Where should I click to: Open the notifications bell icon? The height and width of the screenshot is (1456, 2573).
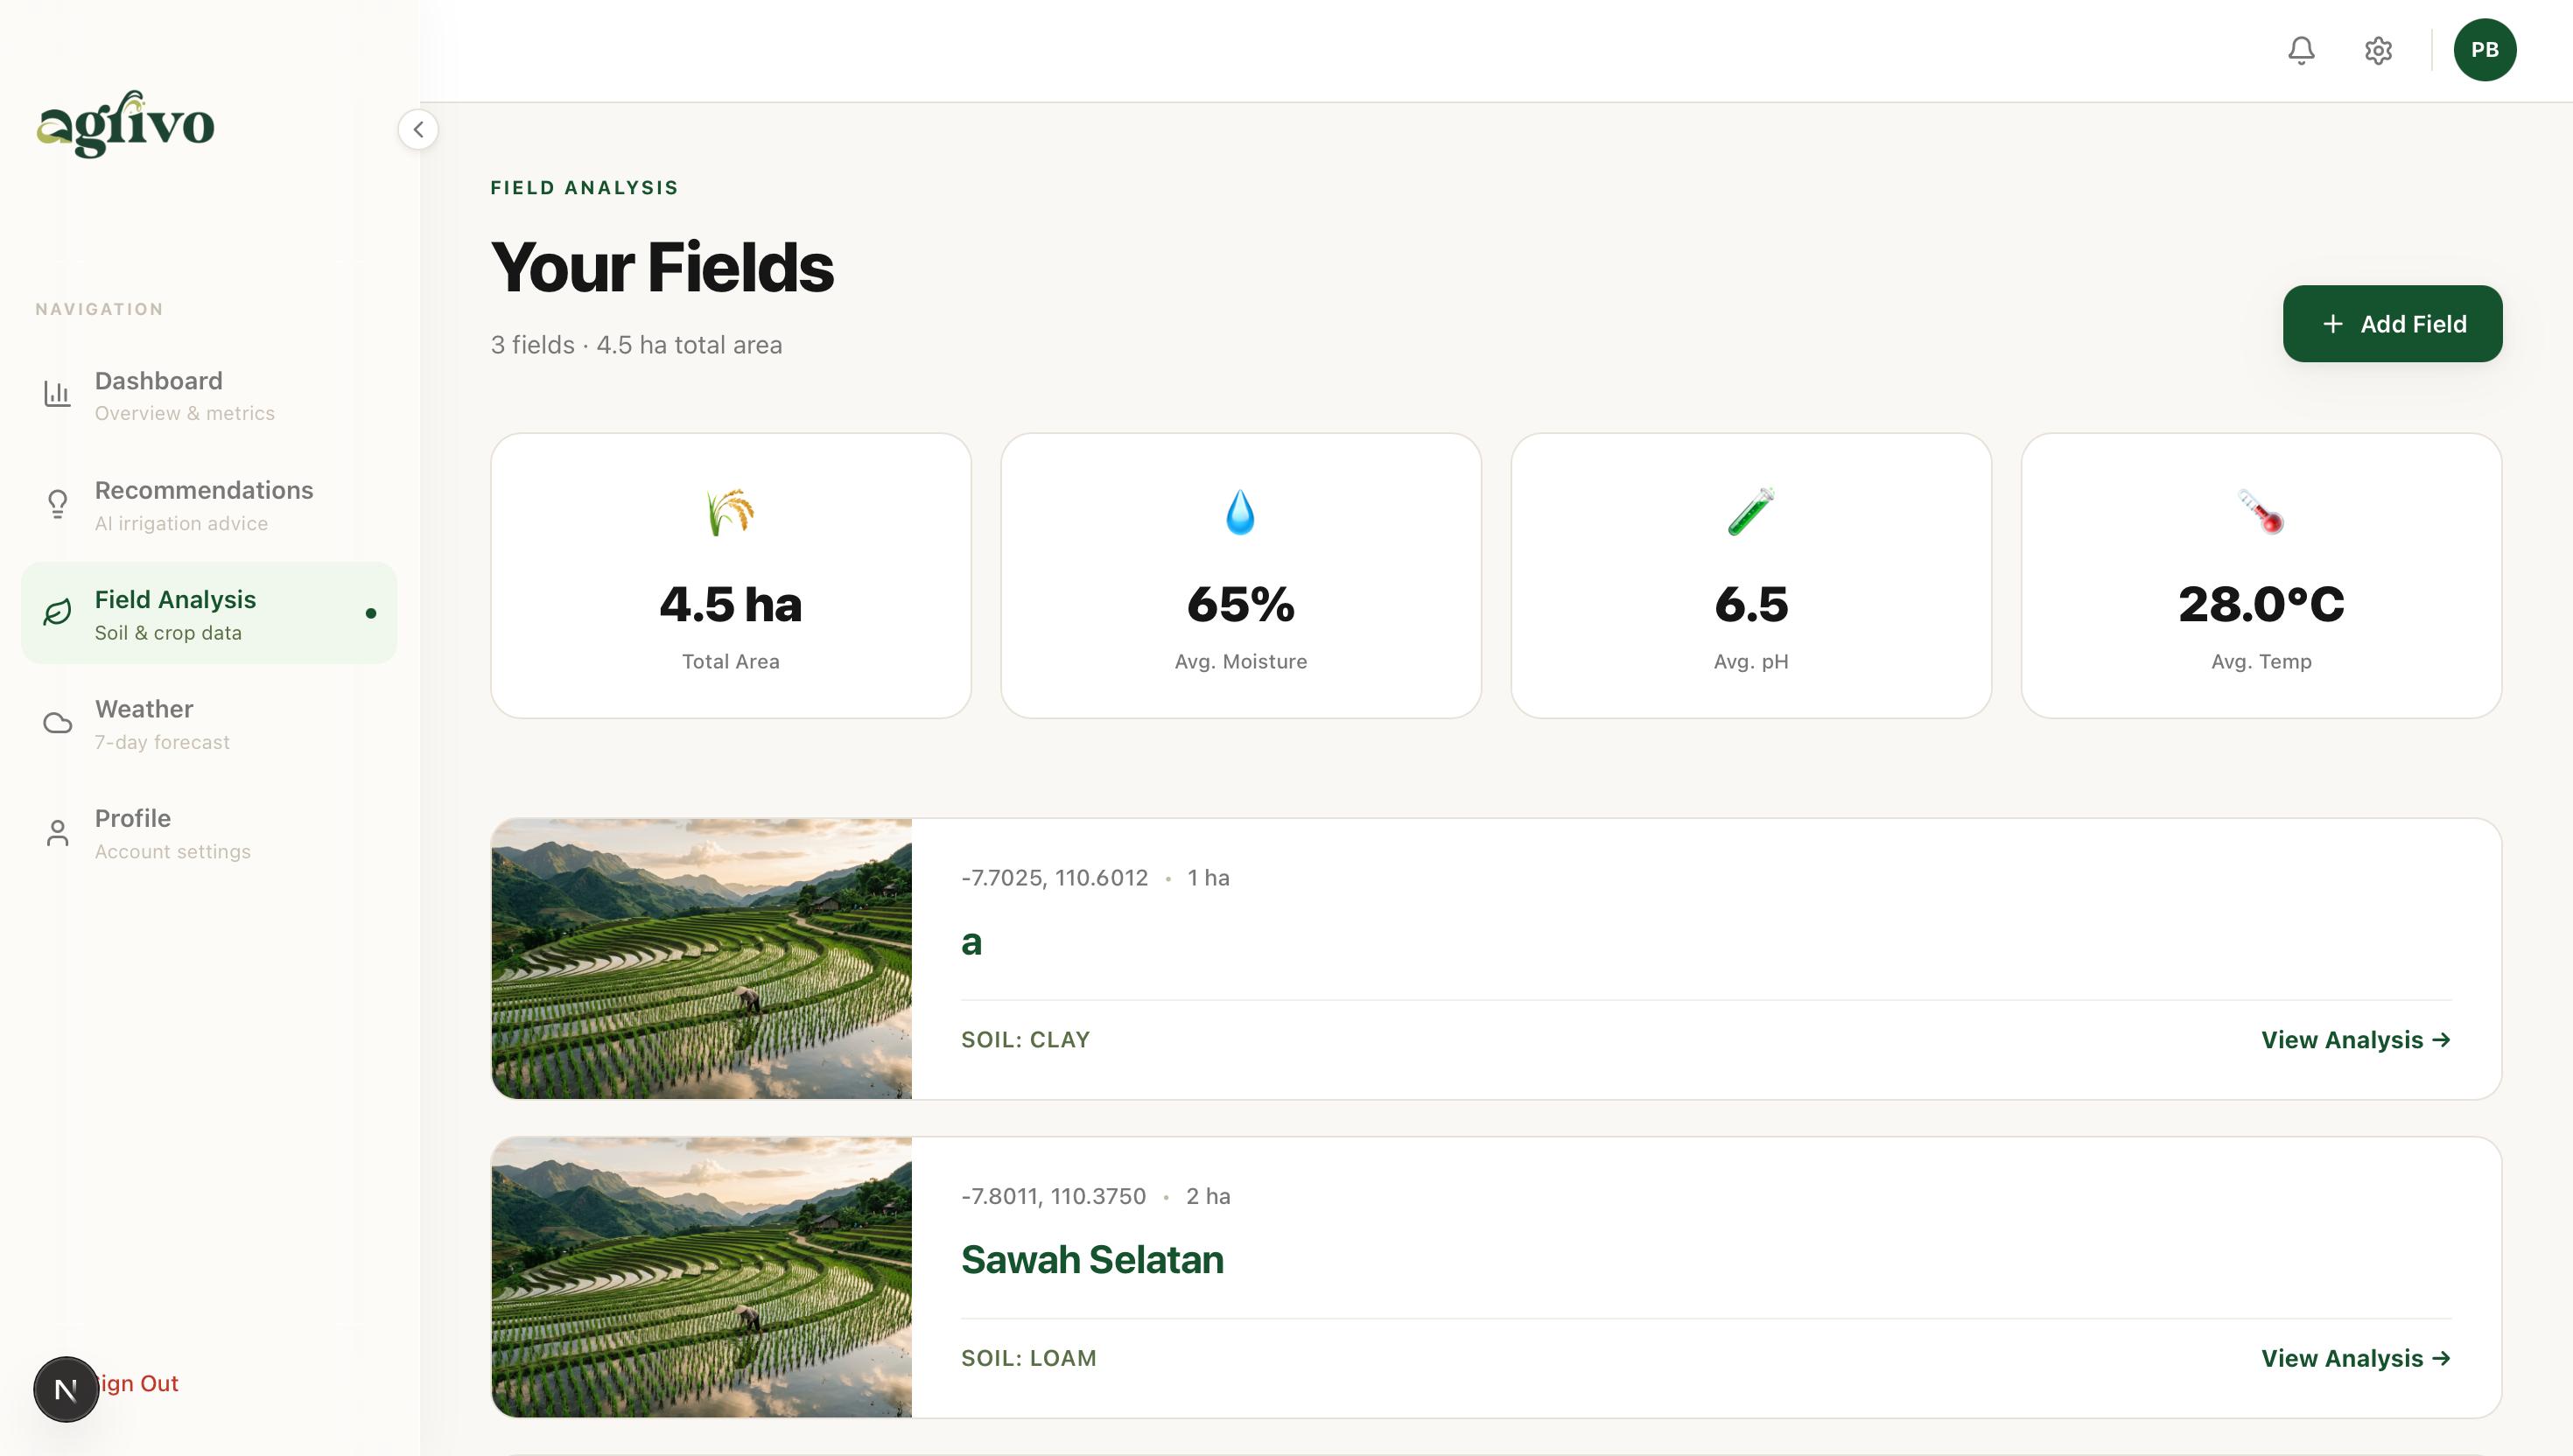(x=2301, y=50)
